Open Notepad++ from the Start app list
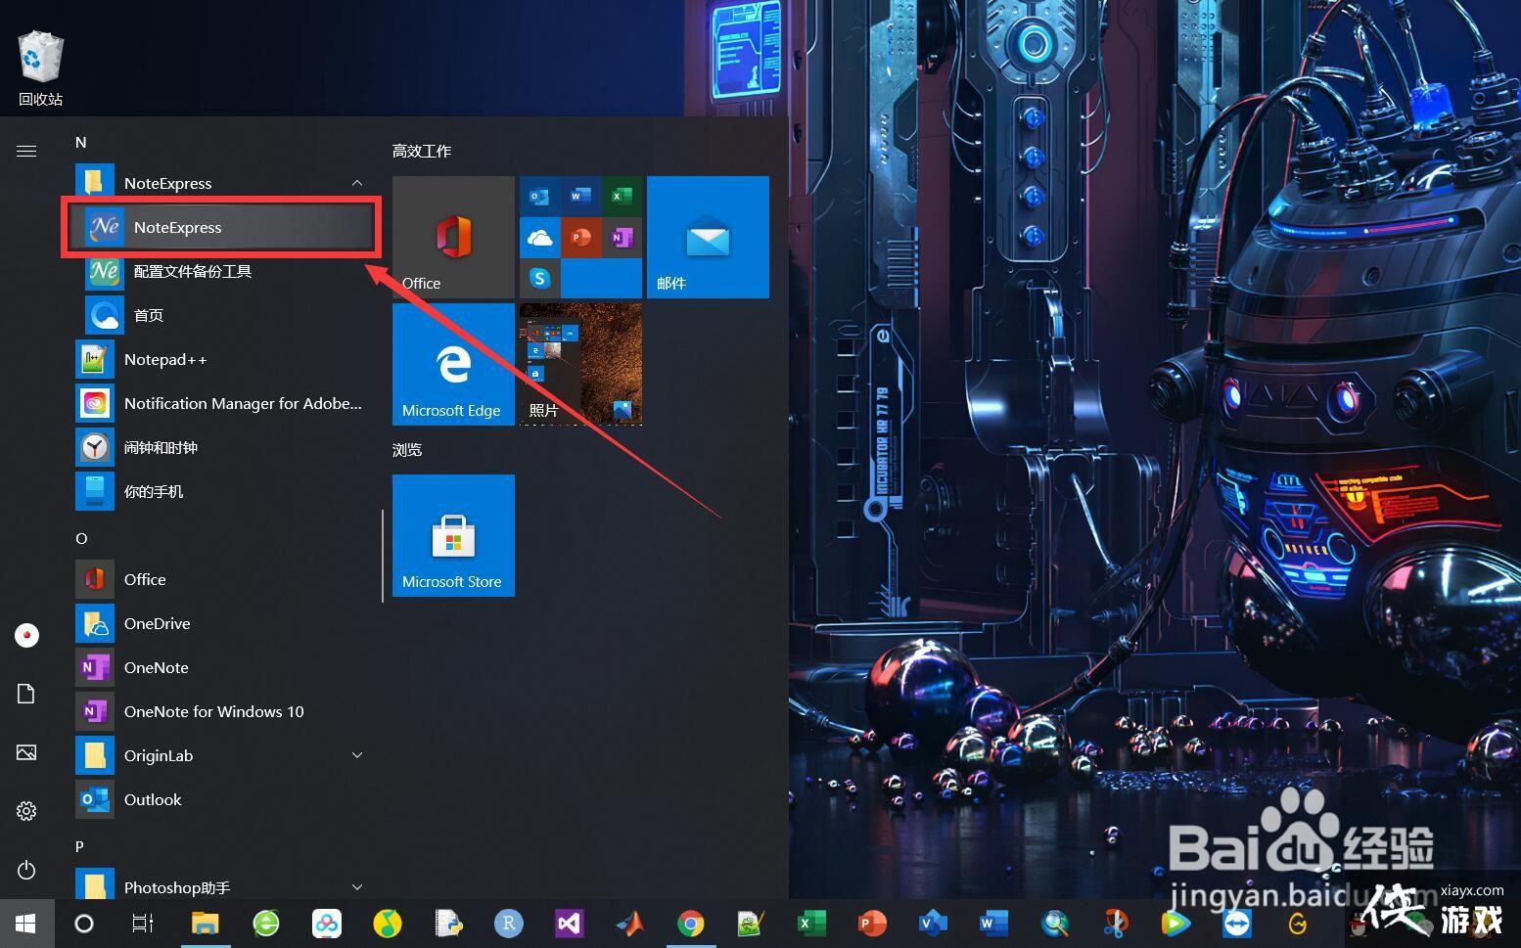 [221, 359]
